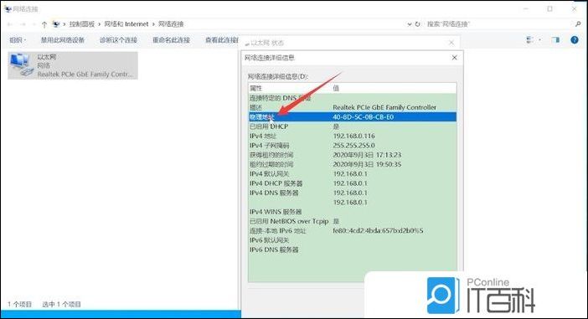Image resolution: width=588 pixels, height=319 pixels.
Task: Select 连接特定的 DNS 后缀 row
Action: coord(353,98)
